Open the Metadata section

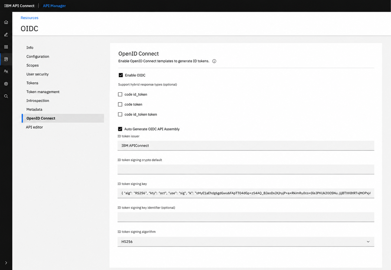click(x=34, y=109)
